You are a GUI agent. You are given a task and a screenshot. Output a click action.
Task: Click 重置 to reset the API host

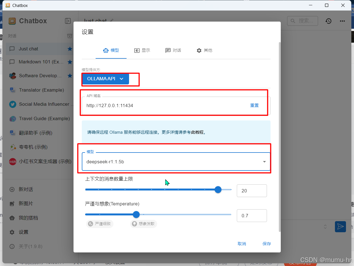click(x=255, y=105)
